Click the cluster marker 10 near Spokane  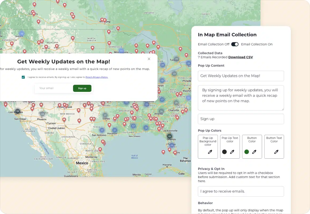[x=22, y=34]
